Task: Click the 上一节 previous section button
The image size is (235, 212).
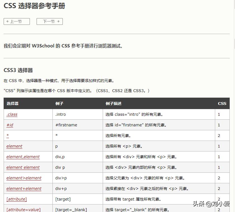Action: (x=16, y=21)
